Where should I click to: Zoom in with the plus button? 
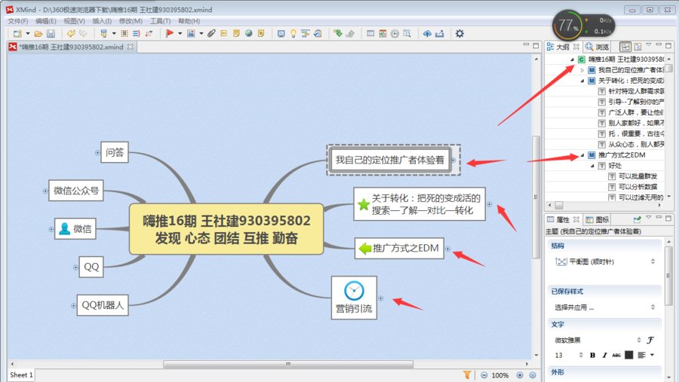[520, 375]
